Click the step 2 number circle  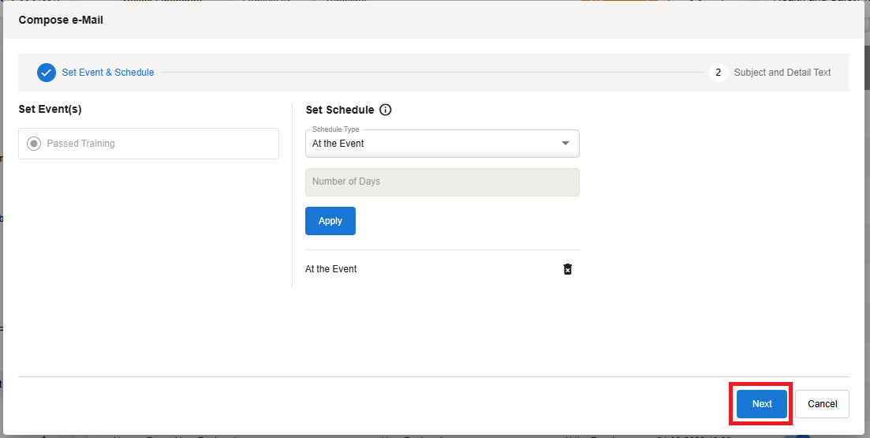(x=718, y=73)
